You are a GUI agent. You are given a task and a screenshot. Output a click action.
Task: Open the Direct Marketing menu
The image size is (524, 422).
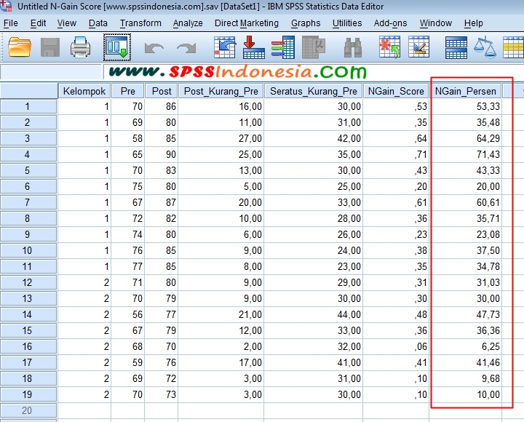(x=246, y=23)
